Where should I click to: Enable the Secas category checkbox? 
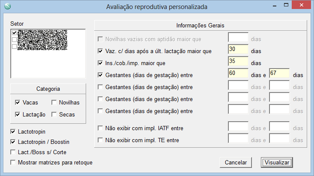(54, 114)
